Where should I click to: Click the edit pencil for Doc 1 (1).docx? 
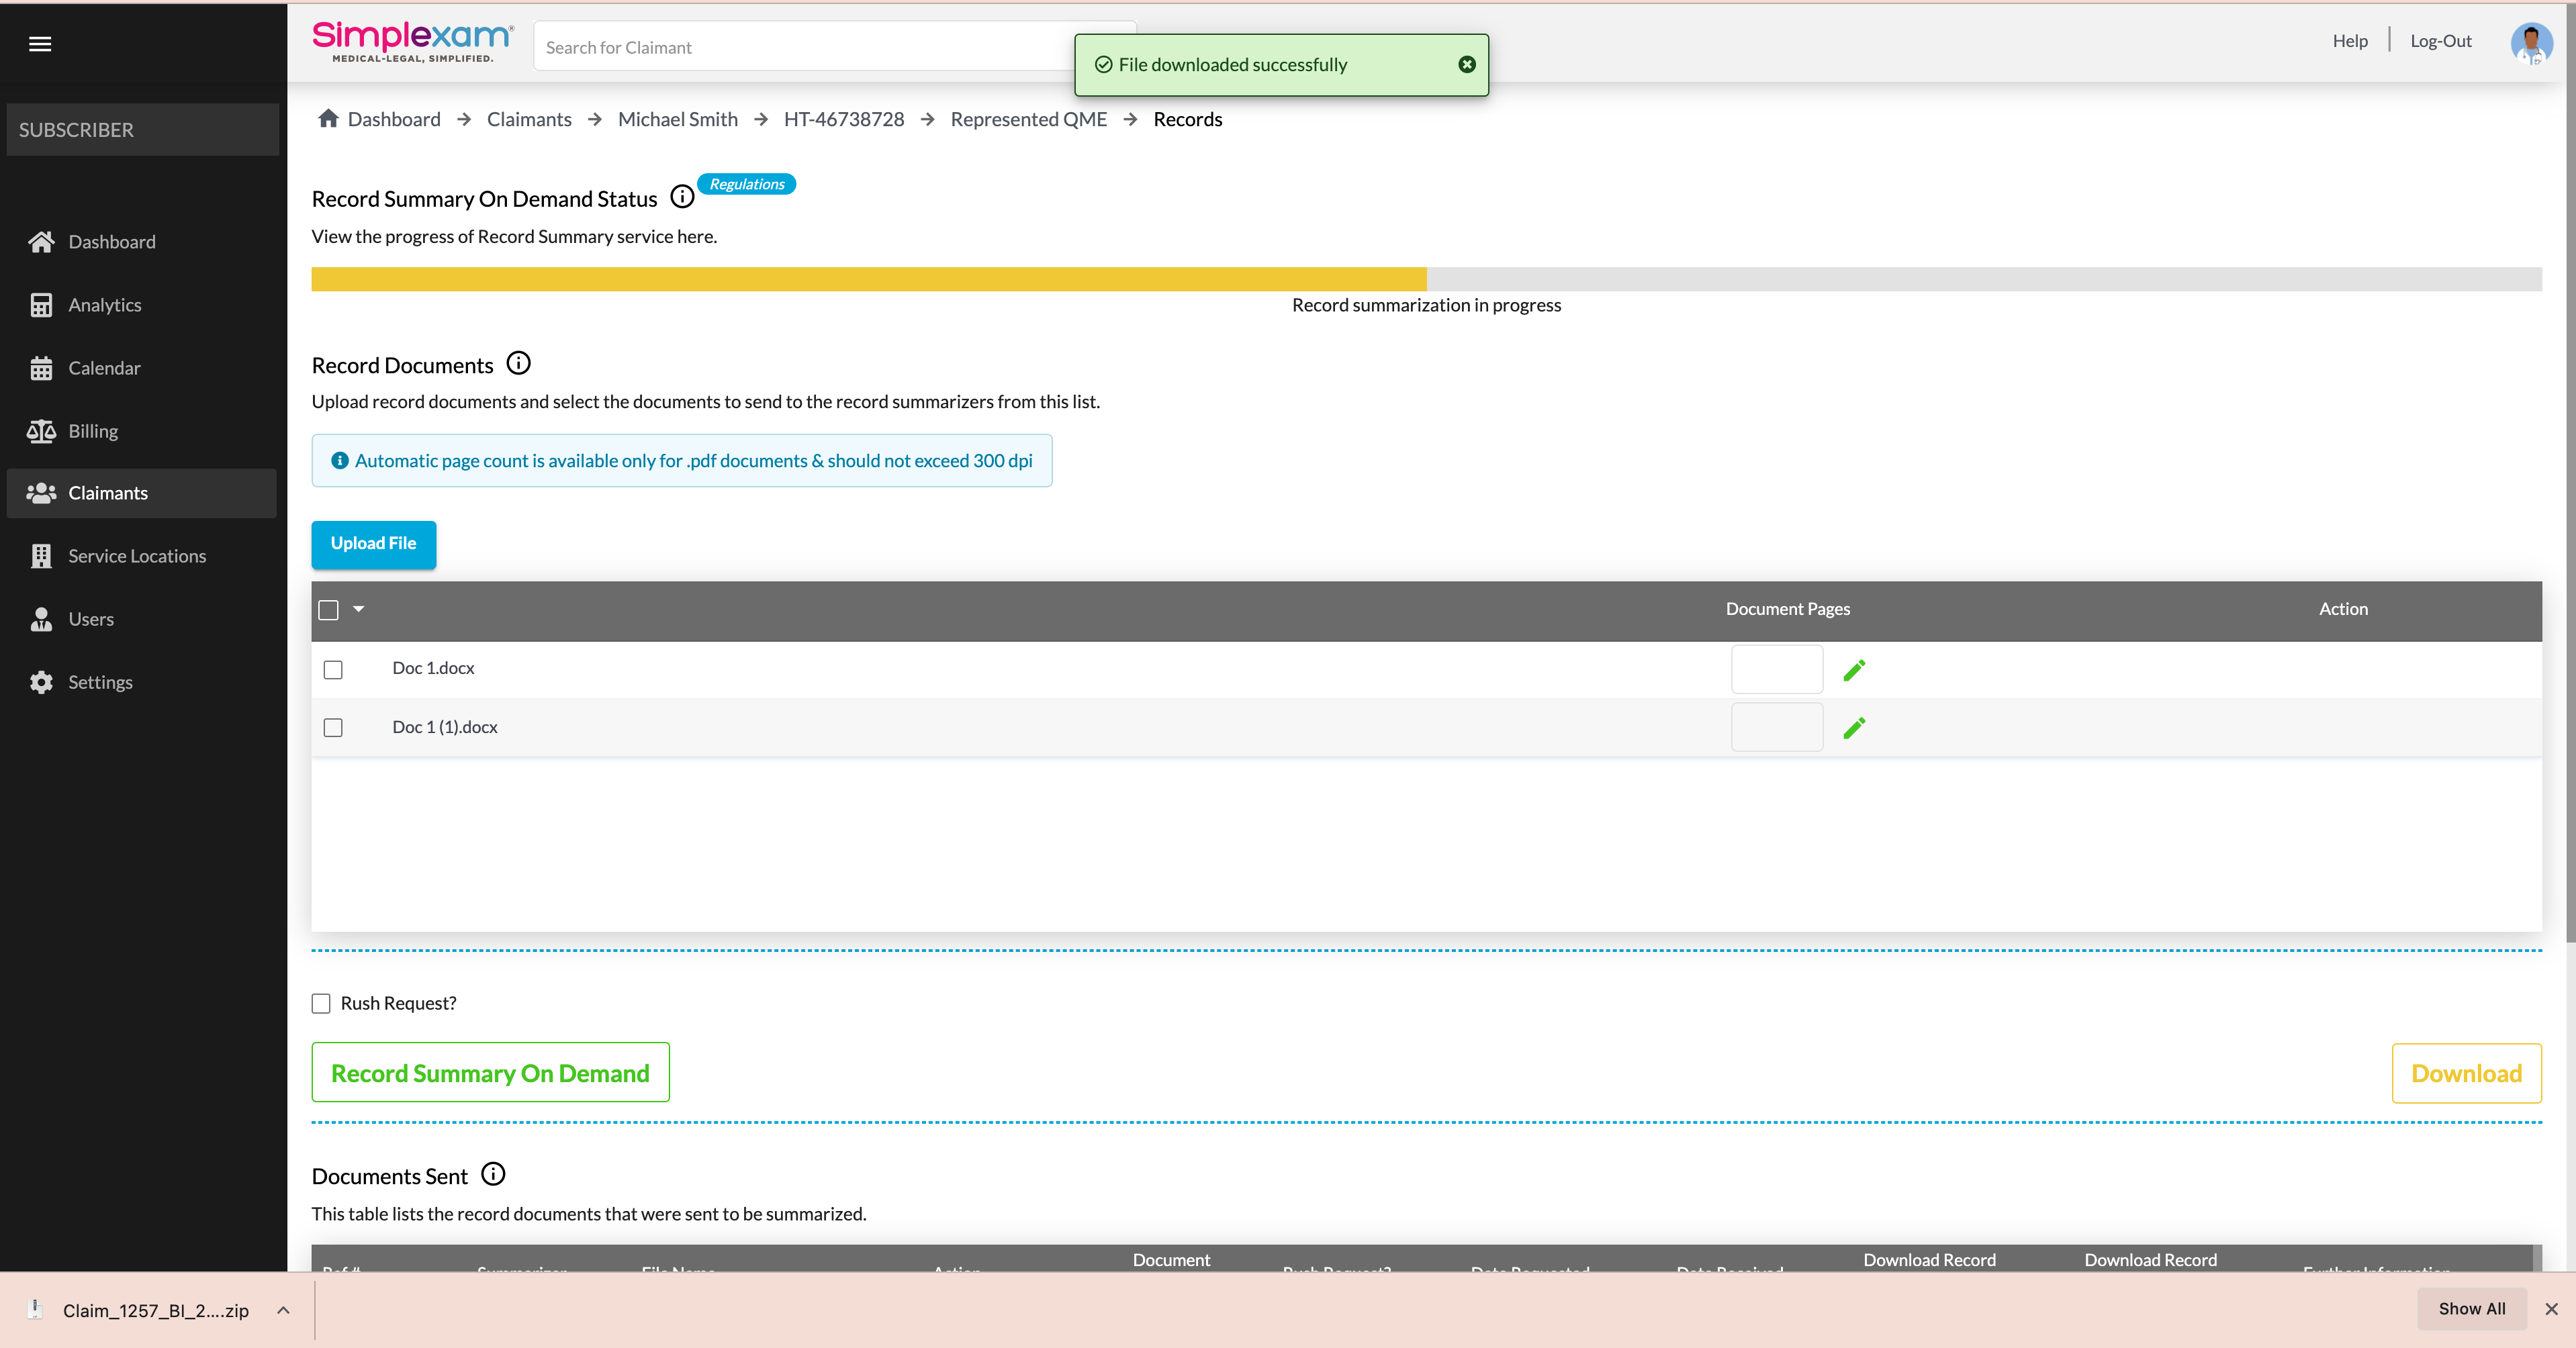(x=1854, y=727)
